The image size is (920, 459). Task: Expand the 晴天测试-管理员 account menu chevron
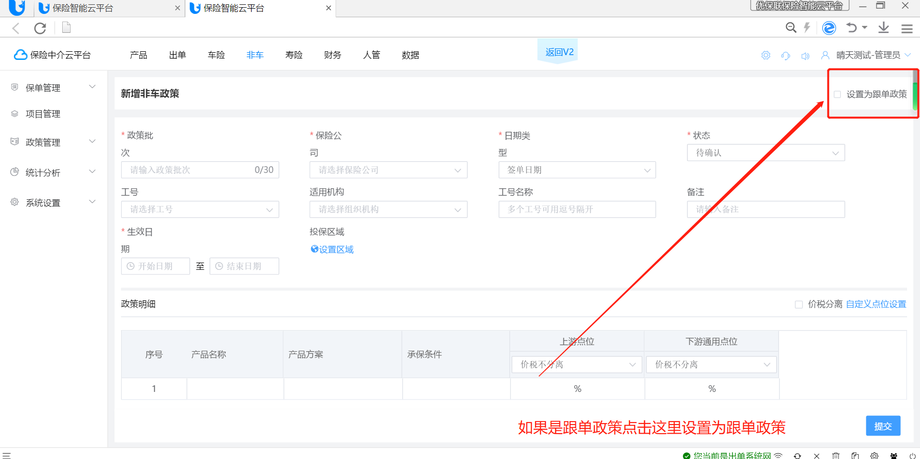[x=908, y=55]
